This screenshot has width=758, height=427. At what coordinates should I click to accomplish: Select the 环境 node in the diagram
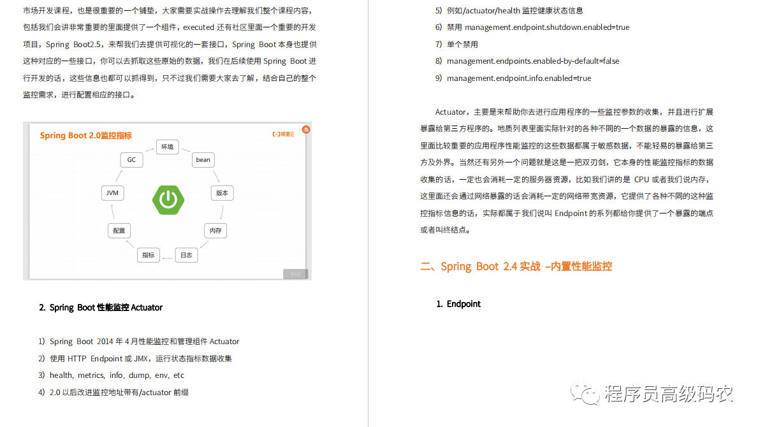[167, 147]
